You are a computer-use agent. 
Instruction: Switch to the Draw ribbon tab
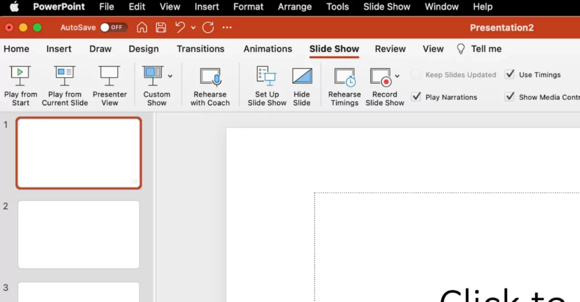tap(100, 49)
